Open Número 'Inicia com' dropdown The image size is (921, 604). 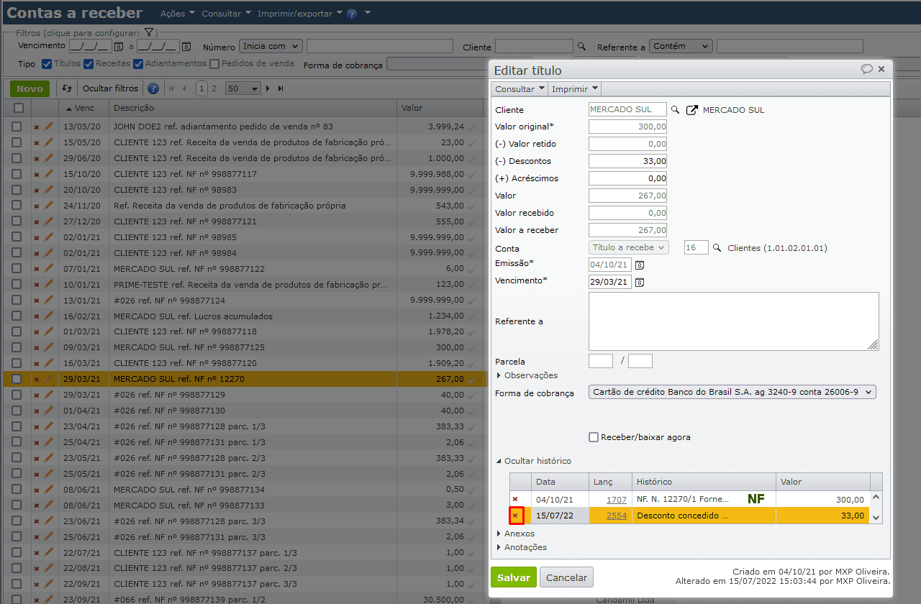(x=271, y=46)
